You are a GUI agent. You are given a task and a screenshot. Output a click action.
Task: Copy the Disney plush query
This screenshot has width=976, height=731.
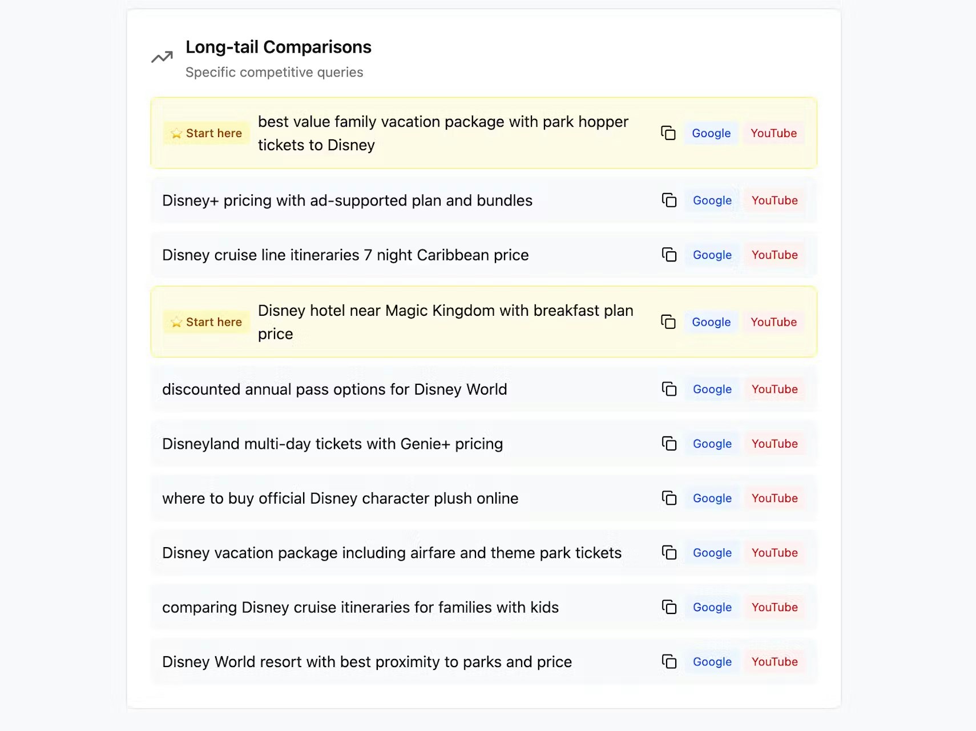668,498
